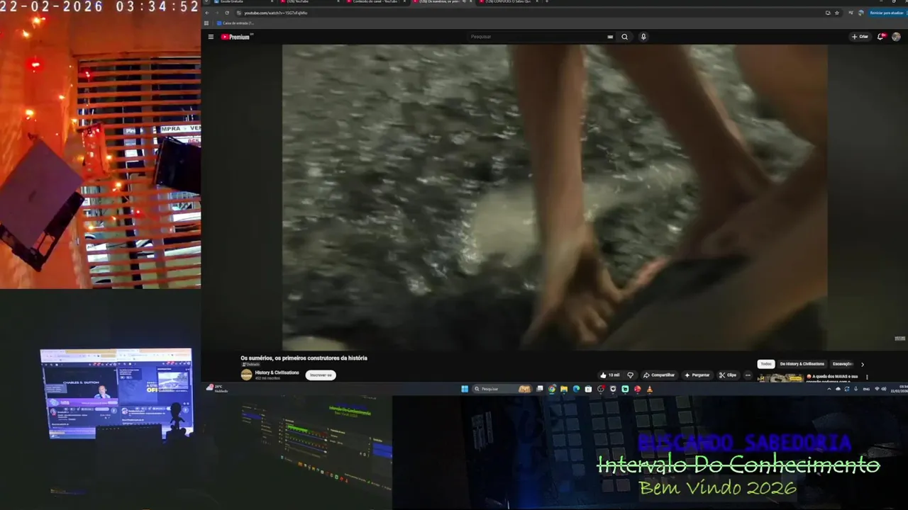
Task: Click the Compartilhar share button
Action: pyautogui.click(x=659, y=375)
